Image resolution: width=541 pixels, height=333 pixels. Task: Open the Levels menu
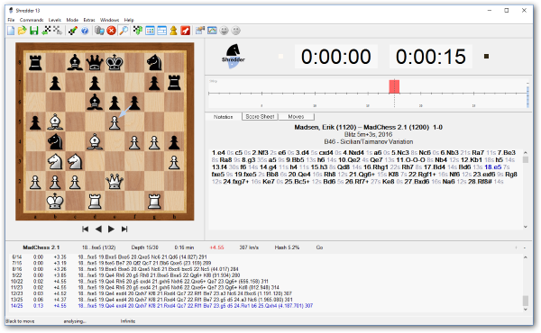pyautogui.click(x=54, y=20)
